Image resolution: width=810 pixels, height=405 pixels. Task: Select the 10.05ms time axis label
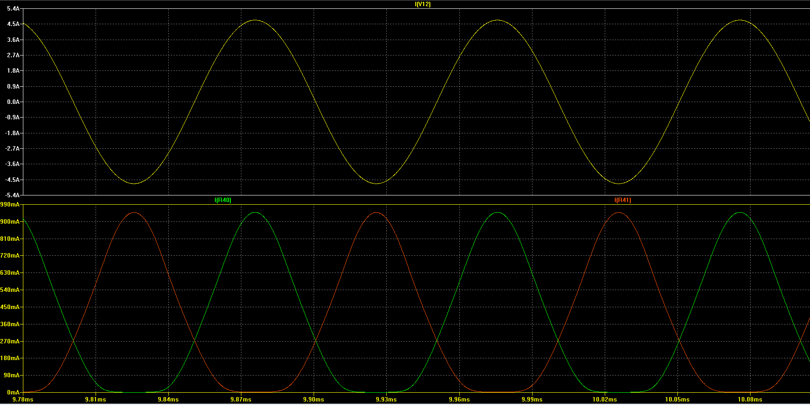(677, 400)
